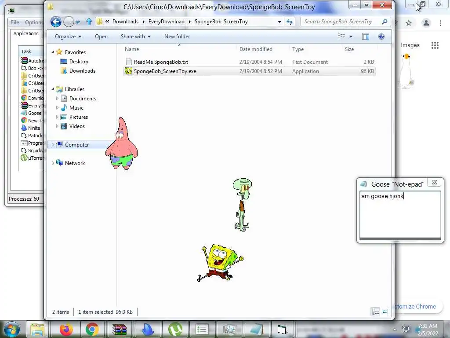This screenshot has height=338, width=450.
Task: Click inside the Goose Not-epad text area
Action: click(400, 214)
